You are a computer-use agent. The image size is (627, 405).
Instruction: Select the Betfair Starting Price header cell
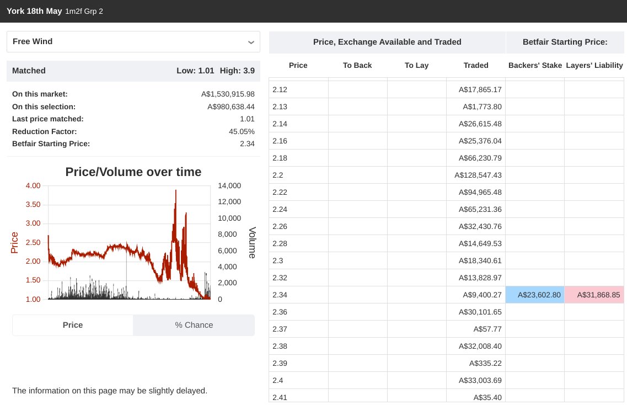click(565, 42)
